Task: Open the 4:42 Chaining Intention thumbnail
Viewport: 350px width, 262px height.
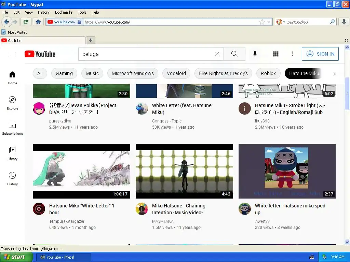Action: pos(184,171)
